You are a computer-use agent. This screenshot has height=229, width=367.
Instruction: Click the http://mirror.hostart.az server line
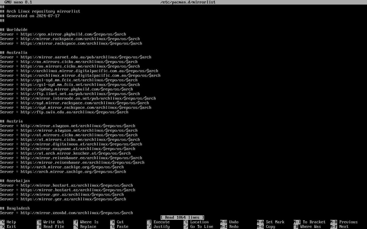coord(67,185)
